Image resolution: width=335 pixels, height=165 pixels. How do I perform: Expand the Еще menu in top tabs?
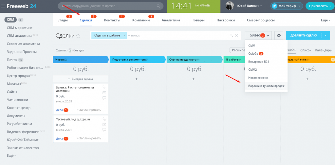pyautogui.click(x=325, y=20)
